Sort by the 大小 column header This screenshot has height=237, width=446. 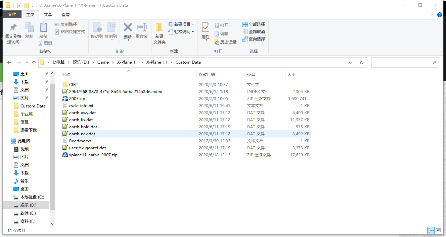[x=291, y=74]
